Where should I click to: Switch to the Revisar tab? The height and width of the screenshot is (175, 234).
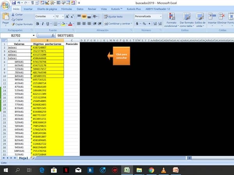(92, 9)
